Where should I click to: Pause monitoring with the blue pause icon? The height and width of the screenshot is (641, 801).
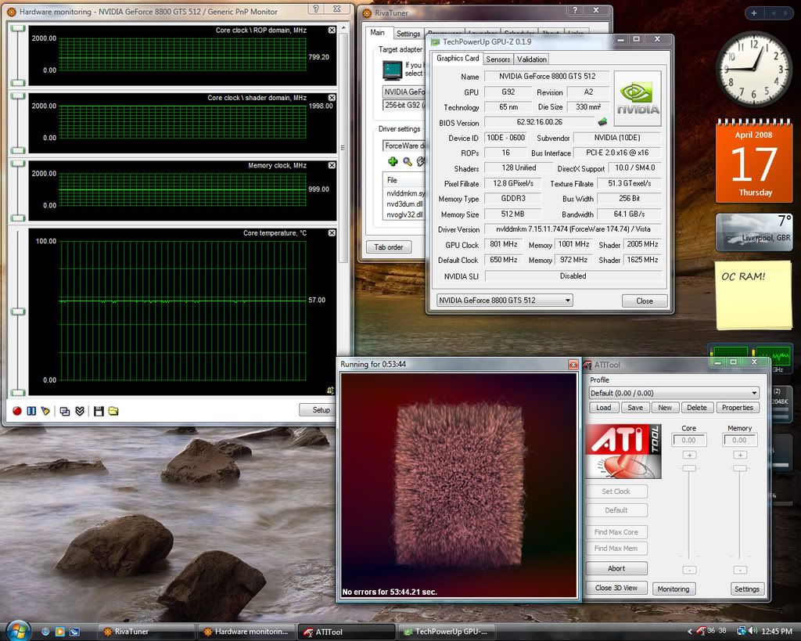coord(31,410)
